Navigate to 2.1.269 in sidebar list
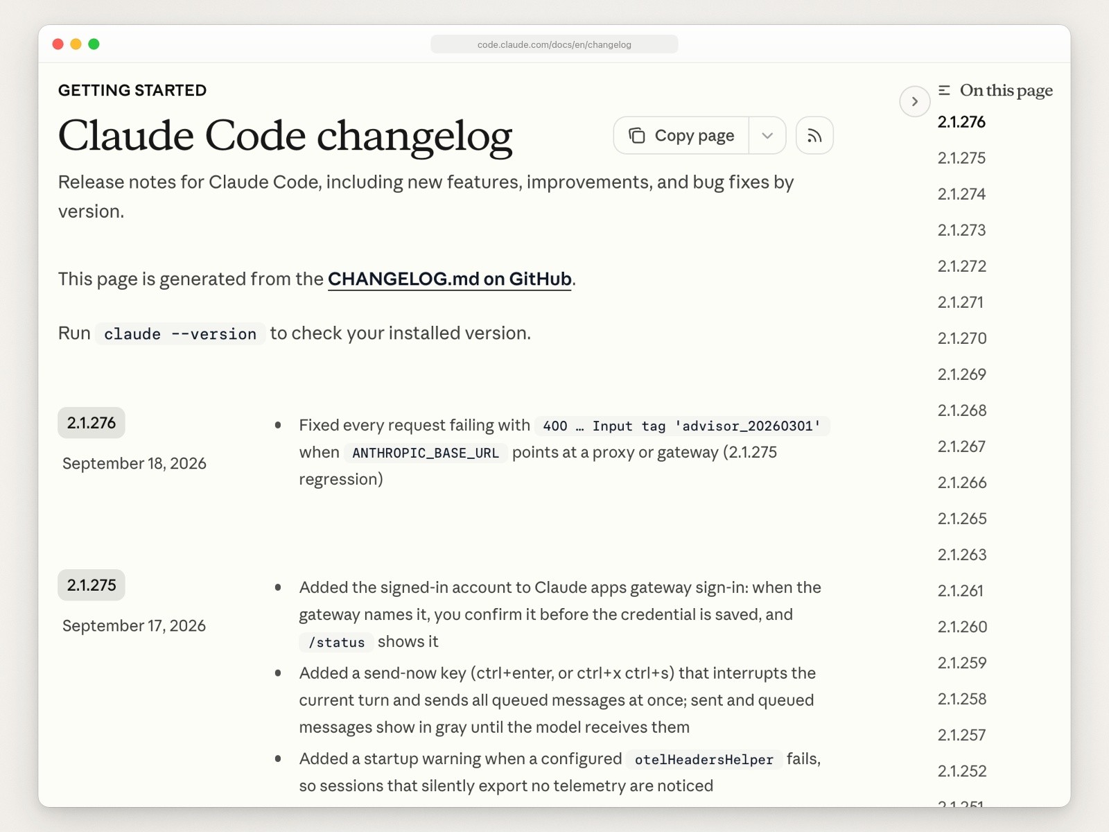 click(962, 374)
